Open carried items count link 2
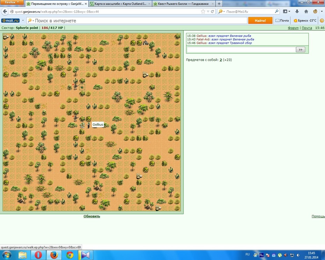325x260 pixels. (x=221, y=60)
